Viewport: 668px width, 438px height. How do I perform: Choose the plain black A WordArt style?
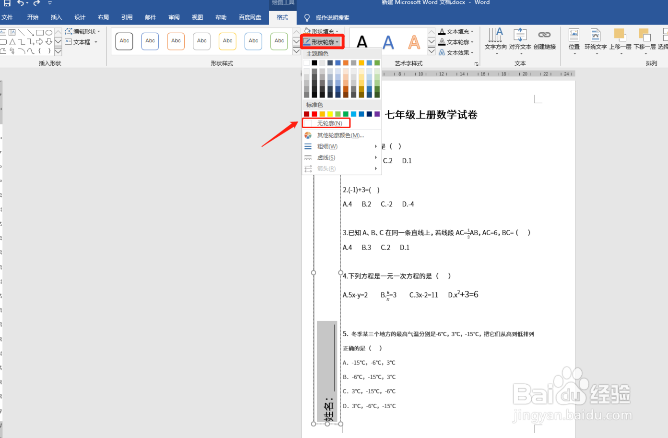click(x=363, y=42)
